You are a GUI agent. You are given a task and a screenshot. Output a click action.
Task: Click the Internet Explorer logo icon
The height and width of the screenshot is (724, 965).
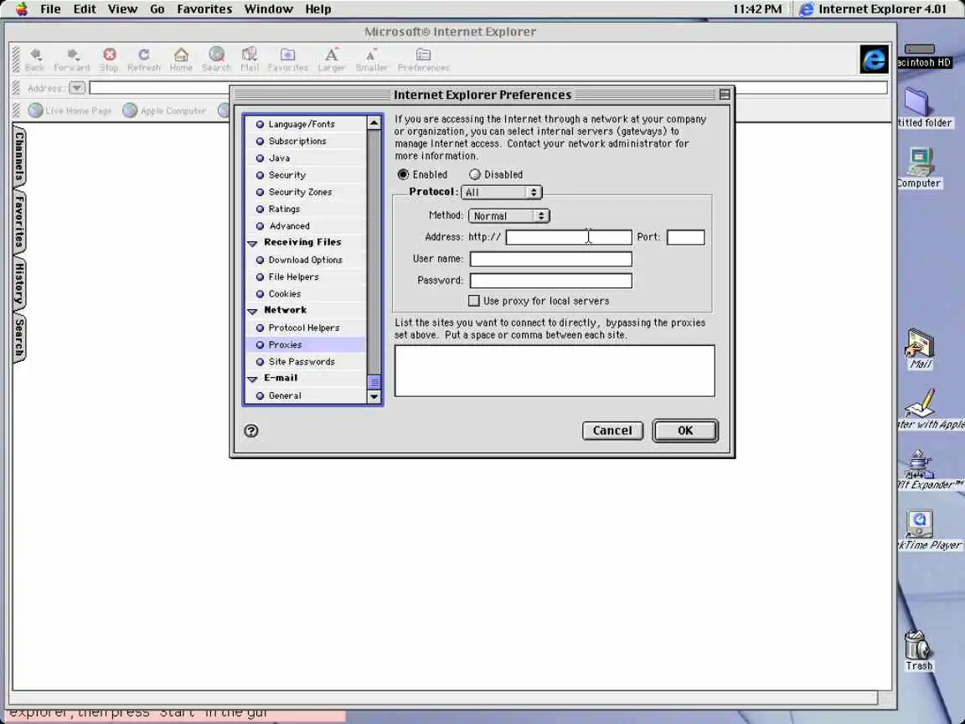tap(874, 59)
